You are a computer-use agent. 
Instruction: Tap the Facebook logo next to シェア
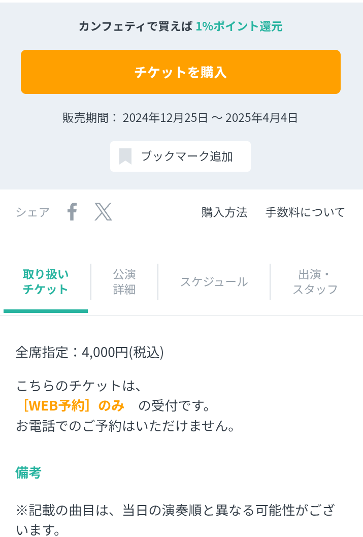click(72, 212)
